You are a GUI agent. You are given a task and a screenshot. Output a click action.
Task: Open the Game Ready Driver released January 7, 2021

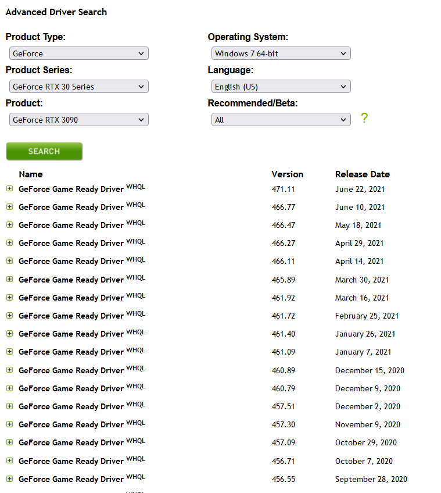(71, 352)
